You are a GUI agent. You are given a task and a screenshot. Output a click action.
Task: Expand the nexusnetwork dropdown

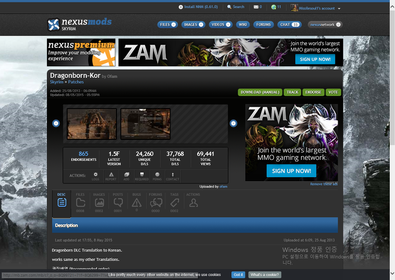coord(338,24)
